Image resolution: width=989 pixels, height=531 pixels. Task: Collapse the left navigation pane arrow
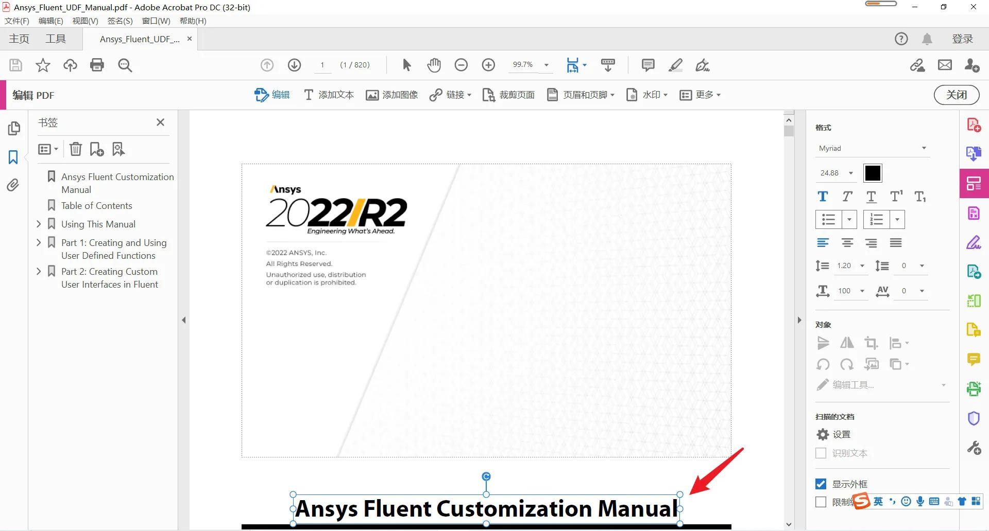184,320
